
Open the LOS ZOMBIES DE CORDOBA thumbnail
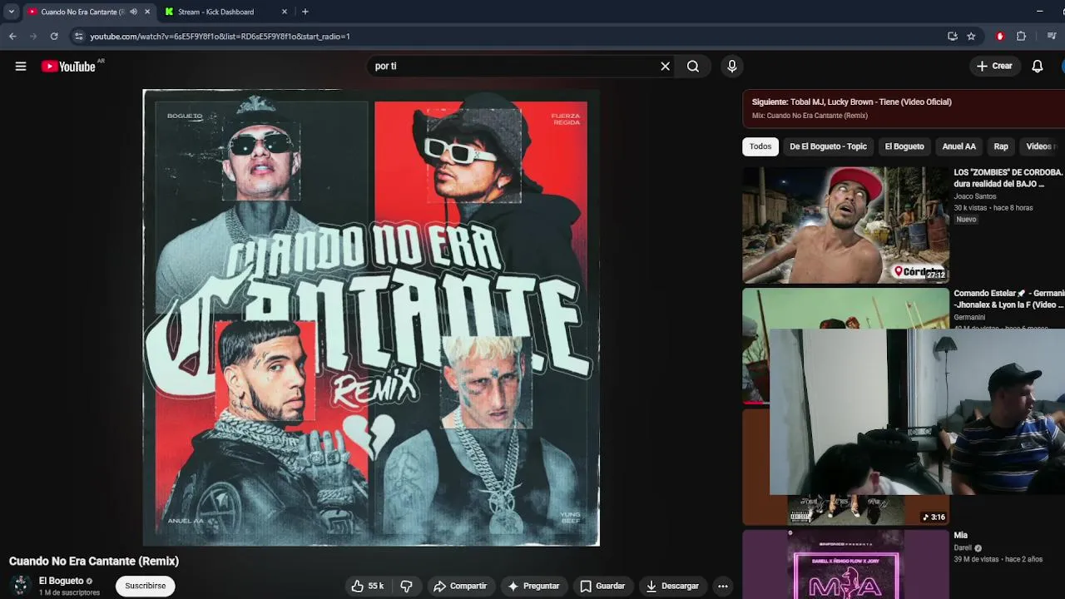coord(845,225)
